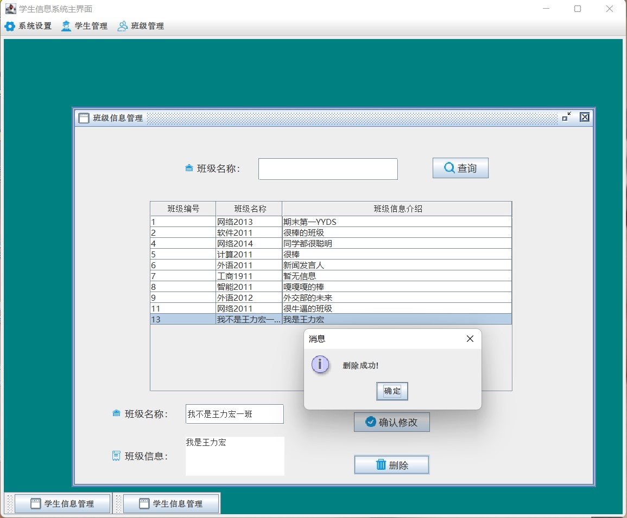This screenshot has width=627, height=518.
Task: Select the row 网络2013
Action: coord(331,222)
